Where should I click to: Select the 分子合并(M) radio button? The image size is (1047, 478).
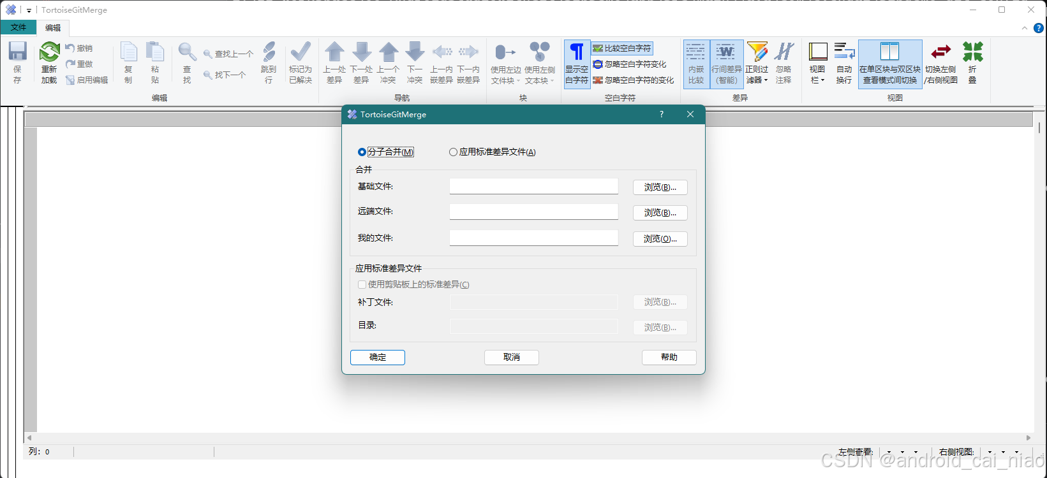[x=362, y=152]
